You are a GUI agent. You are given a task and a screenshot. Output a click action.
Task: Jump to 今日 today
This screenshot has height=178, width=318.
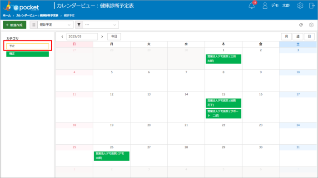tap(114, 36)
